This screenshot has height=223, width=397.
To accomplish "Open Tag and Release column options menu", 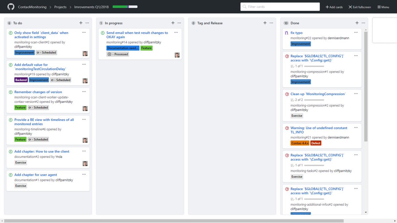I will coord(271,23).
